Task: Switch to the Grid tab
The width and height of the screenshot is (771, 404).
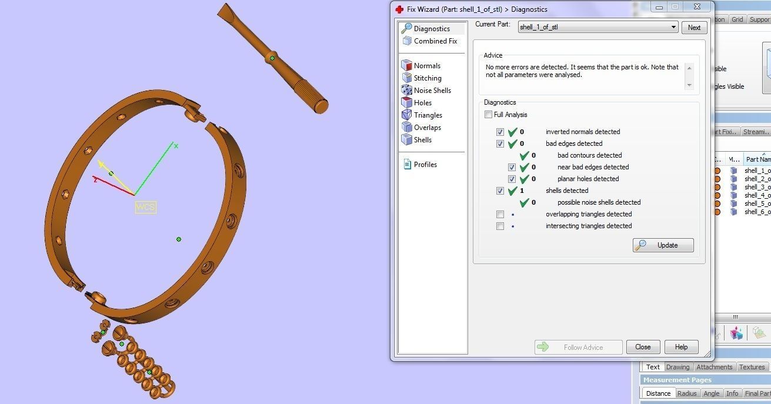Action: pos(737,19)
